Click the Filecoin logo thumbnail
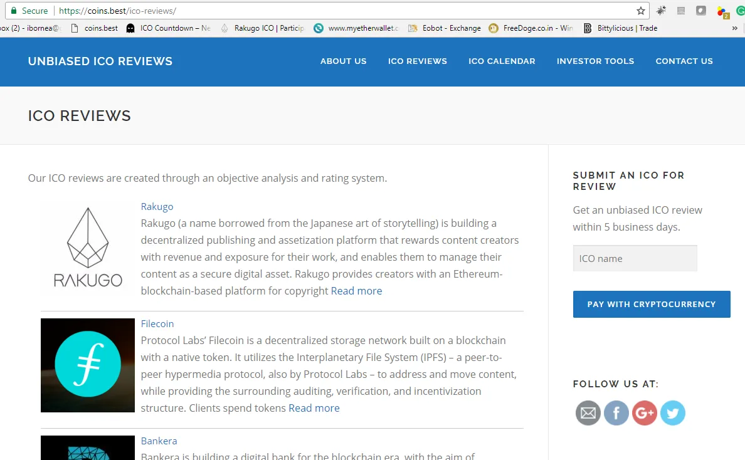This screenshot has width=745, height=460. (x=88, y=365)
